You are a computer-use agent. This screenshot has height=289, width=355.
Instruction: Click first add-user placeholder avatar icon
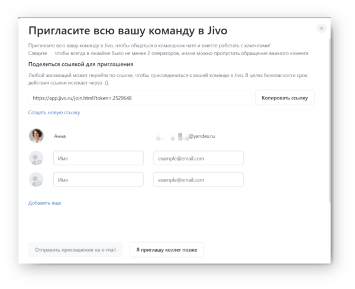pos(36,158)
